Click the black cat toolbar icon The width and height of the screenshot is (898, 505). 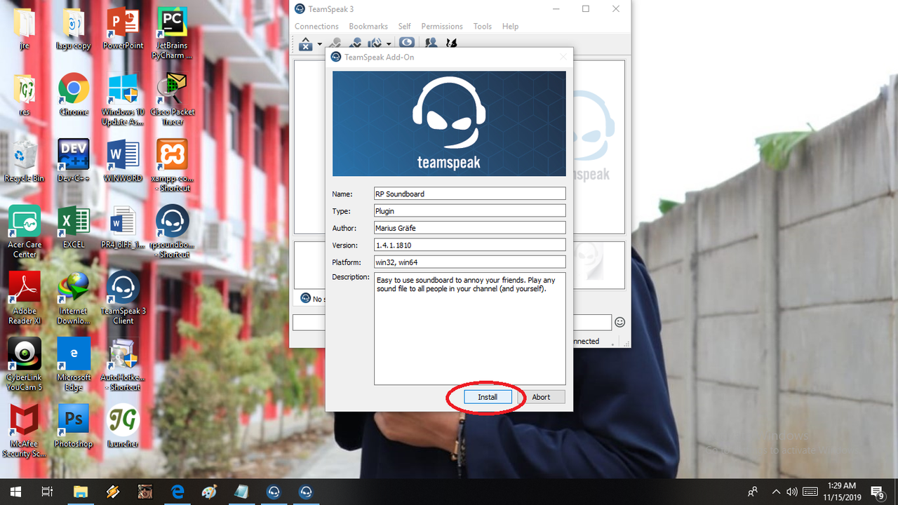(452, 43)
